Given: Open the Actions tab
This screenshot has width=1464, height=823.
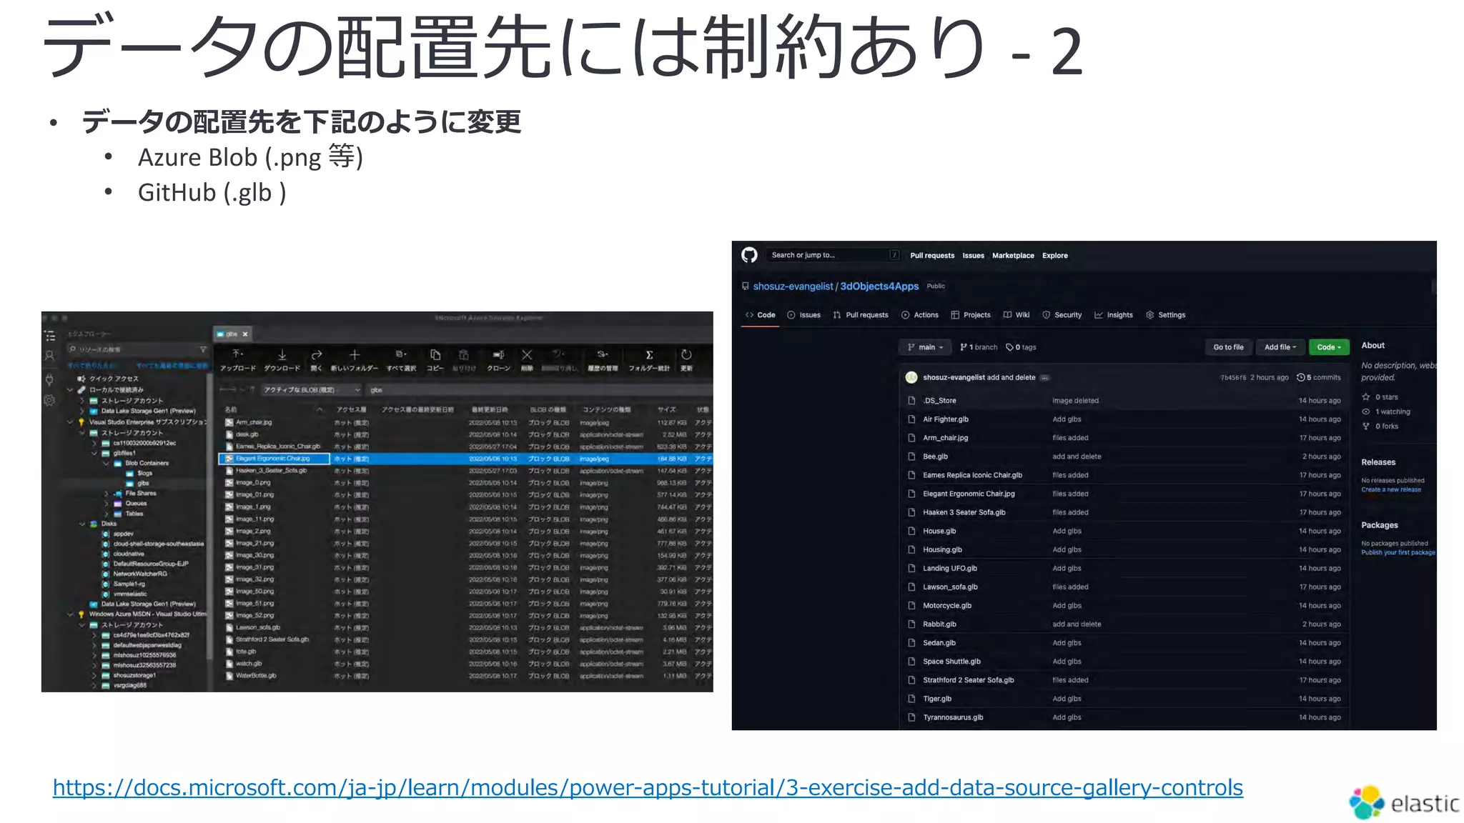Looking at the screenshot, I should [x=920, y=315].
